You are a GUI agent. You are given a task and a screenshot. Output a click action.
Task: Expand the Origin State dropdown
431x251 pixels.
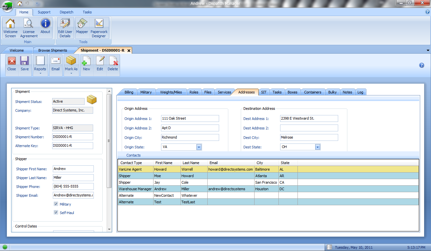click(199, 147)
